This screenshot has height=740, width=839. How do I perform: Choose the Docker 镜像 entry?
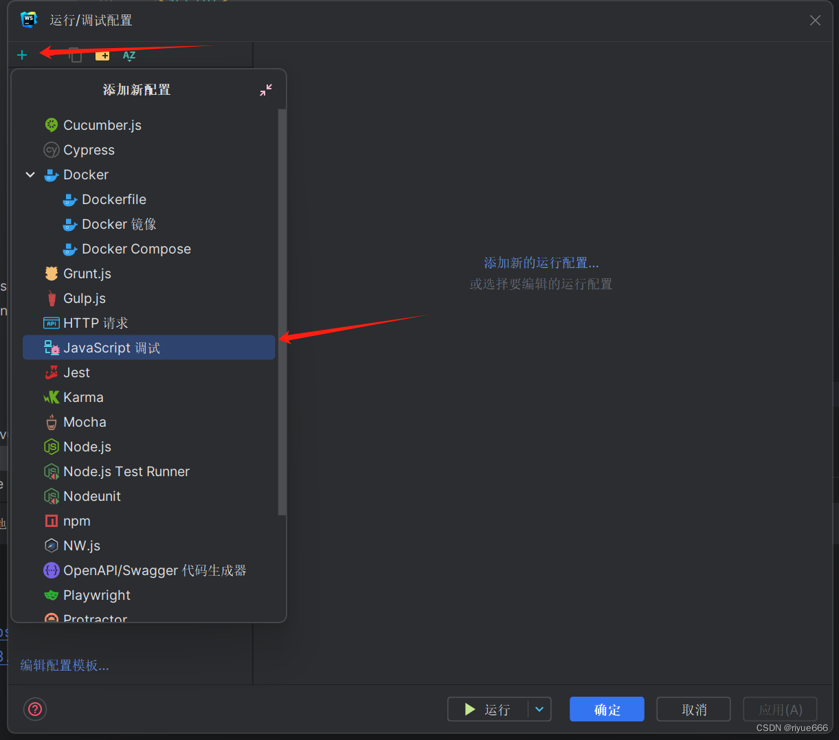pos(148,224)
